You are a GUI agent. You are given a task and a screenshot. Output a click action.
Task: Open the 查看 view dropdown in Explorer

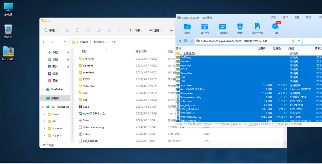[x=156, y=30]
